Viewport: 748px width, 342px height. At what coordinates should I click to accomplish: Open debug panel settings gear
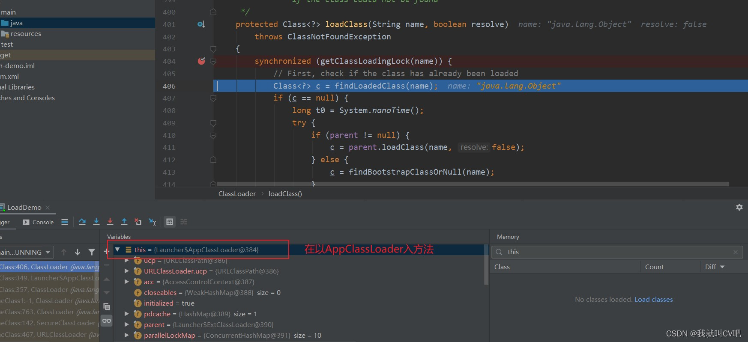(x=739, y=207)
